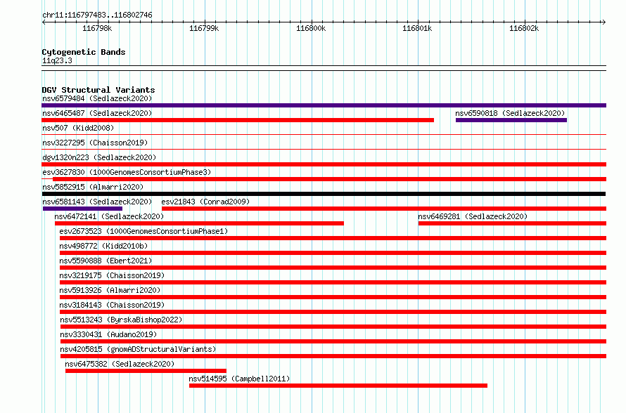Click the chr11:116797483..116802746 coordinate text
This screenshot has height=413, width=626.
[x=97, y=15]
